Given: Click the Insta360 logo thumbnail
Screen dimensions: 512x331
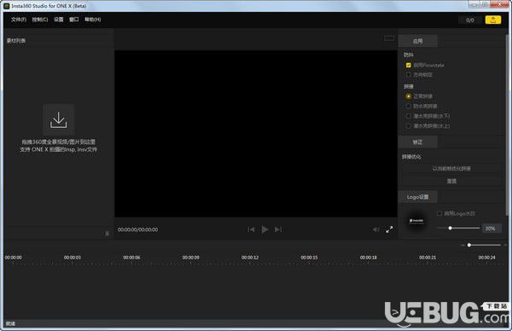Looking at the screenshot, I should pos(416,221).
